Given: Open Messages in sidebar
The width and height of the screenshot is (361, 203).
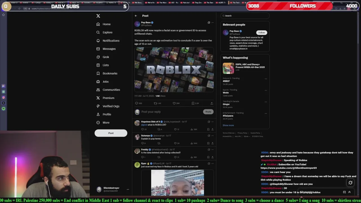Looking at the screenshot, I should (x=106, y=49).
